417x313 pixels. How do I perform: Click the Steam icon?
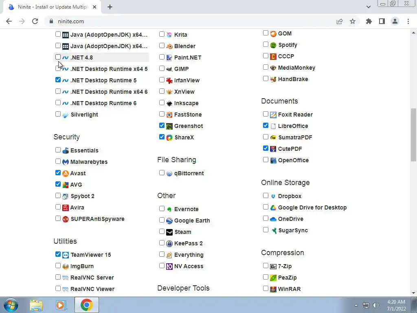tap(169, 232)
